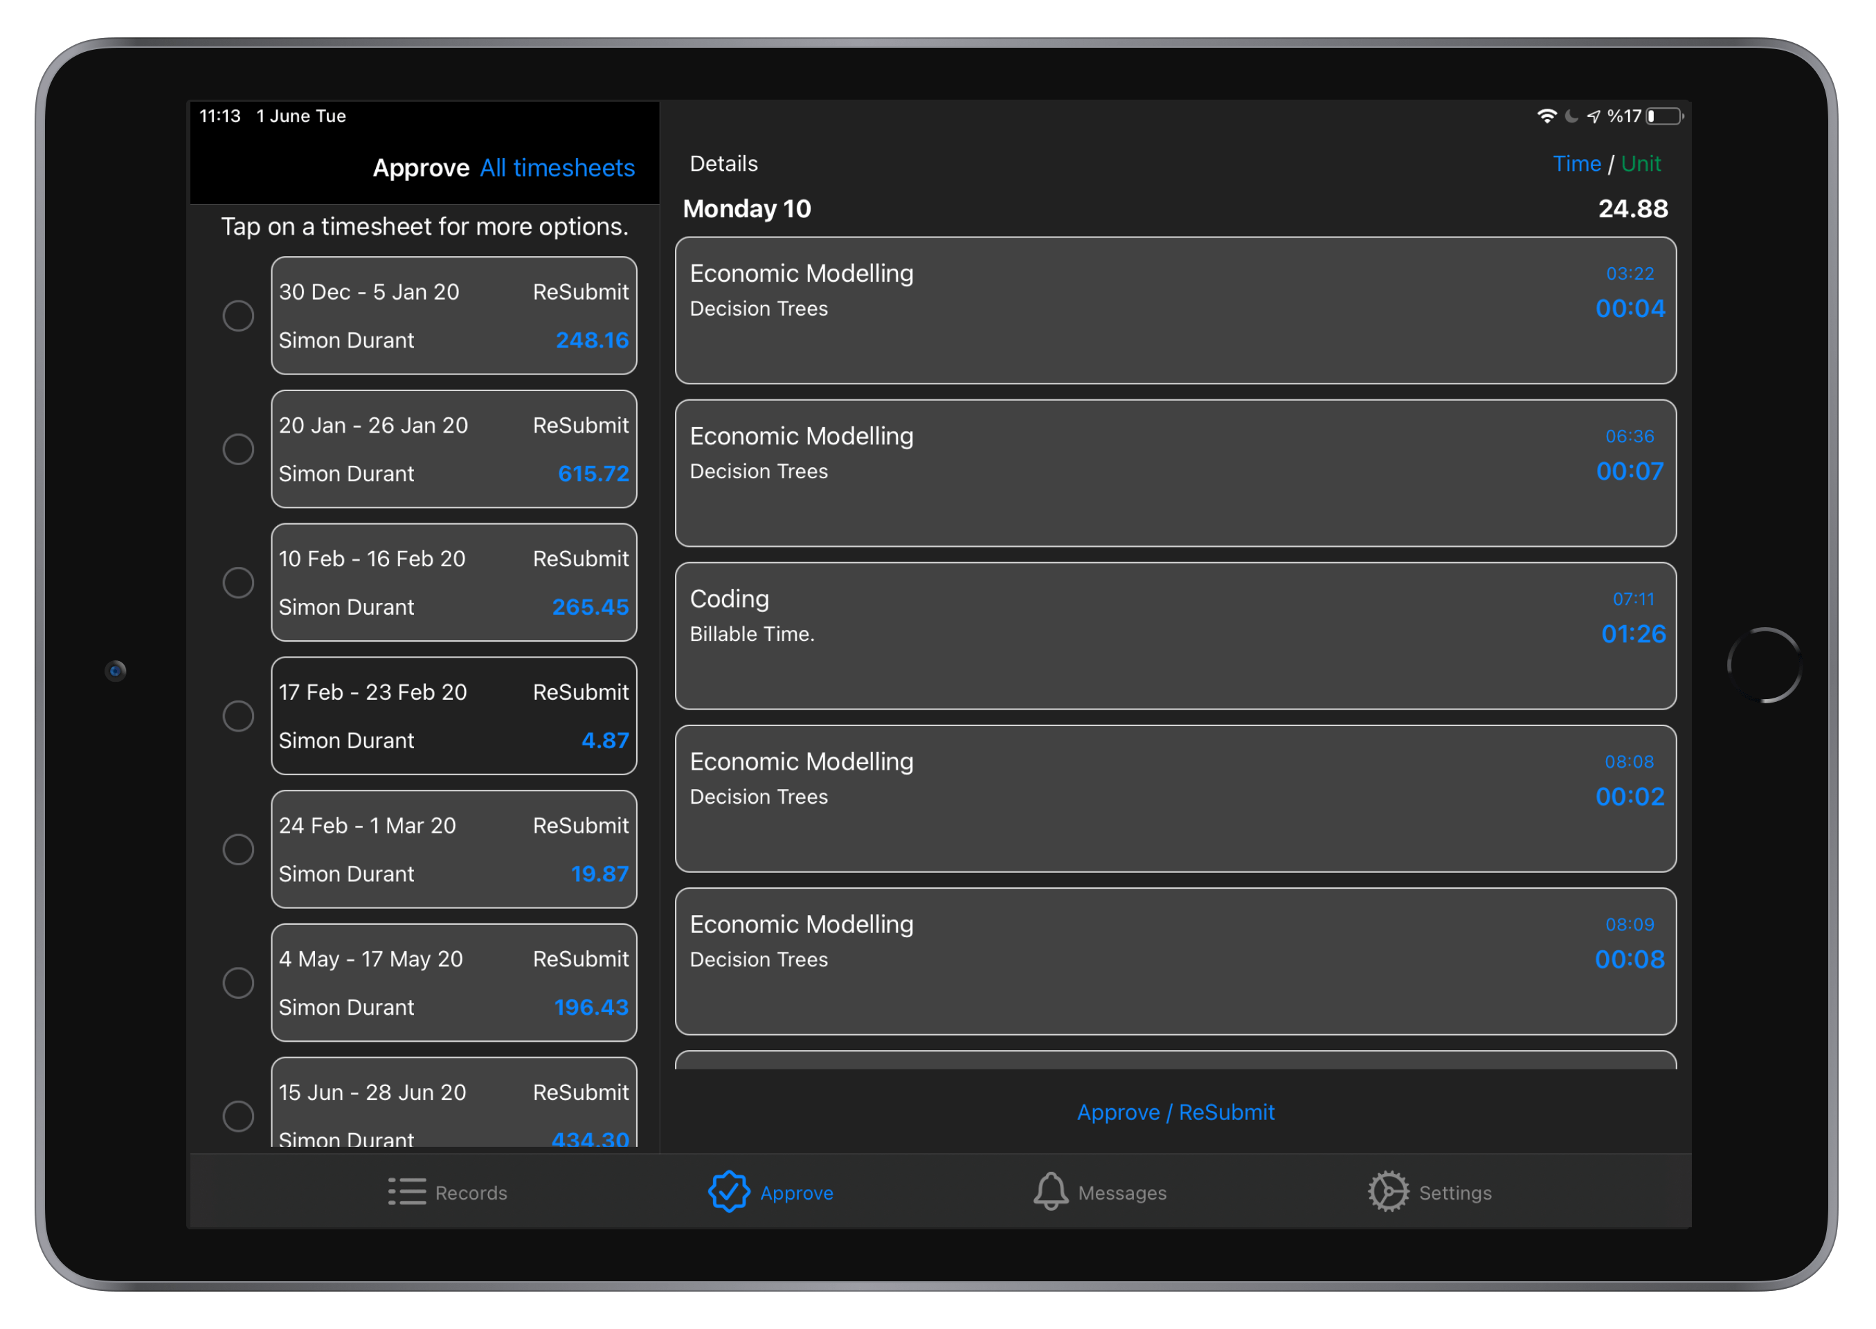
Task: Open the Records list icon
Action: 407,1191
